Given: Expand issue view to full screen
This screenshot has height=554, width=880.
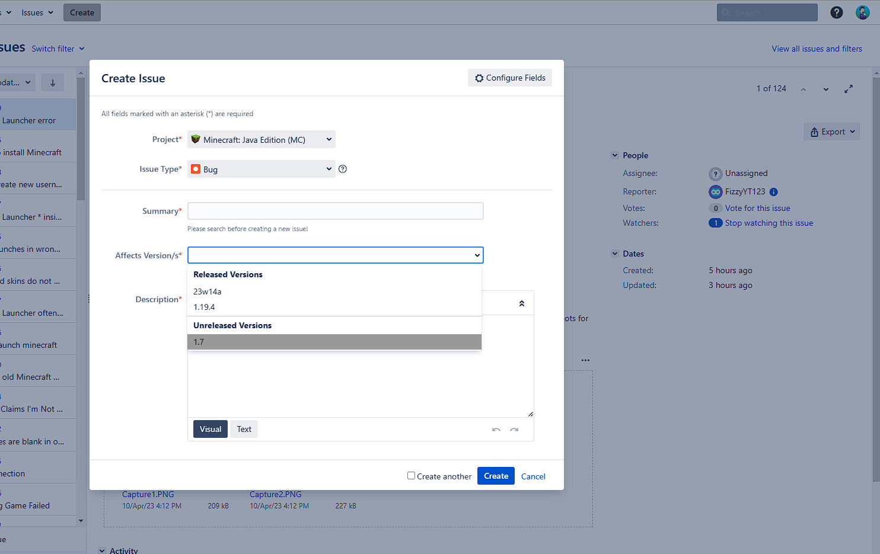Looking at the screenshot, I should coord(849,89).
